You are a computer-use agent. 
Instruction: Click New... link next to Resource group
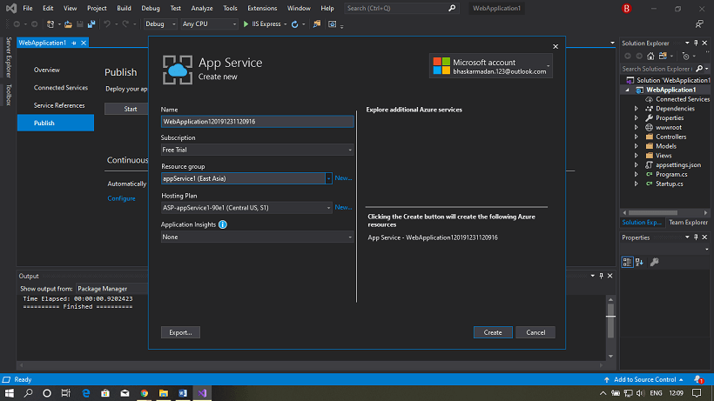343,177
